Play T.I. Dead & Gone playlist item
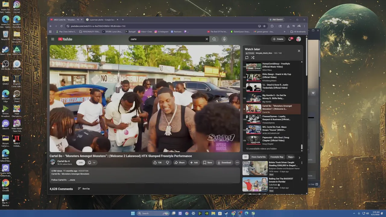Screen dimensions: 386x217 [x=271, y=88]
